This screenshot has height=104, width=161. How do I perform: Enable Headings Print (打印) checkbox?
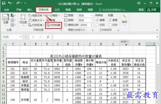110,25
